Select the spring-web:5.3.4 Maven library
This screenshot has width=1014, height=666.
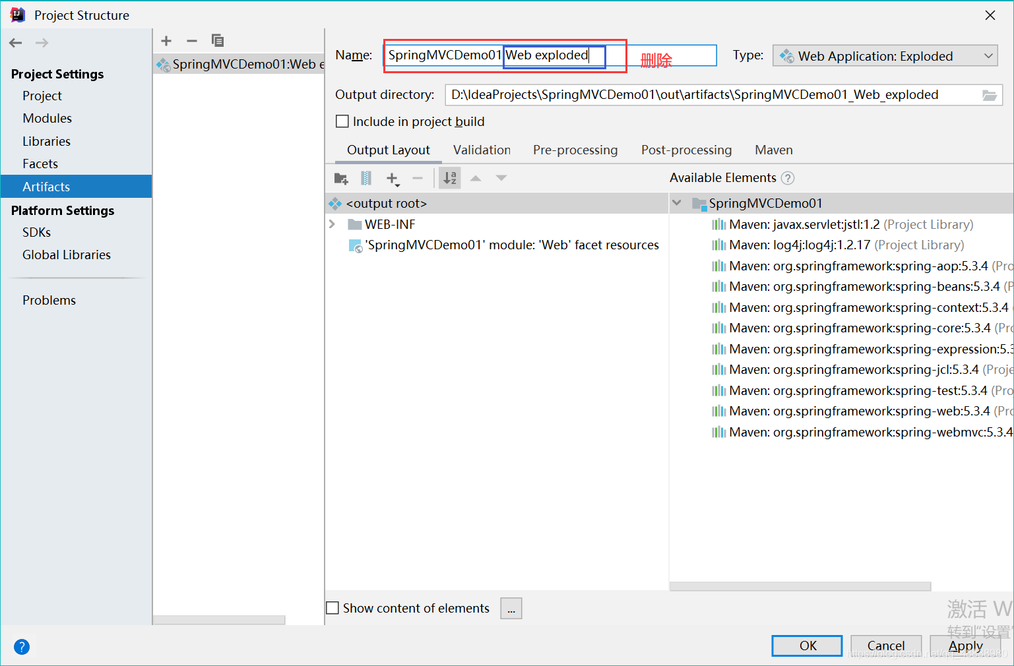[x=862, y=411]
